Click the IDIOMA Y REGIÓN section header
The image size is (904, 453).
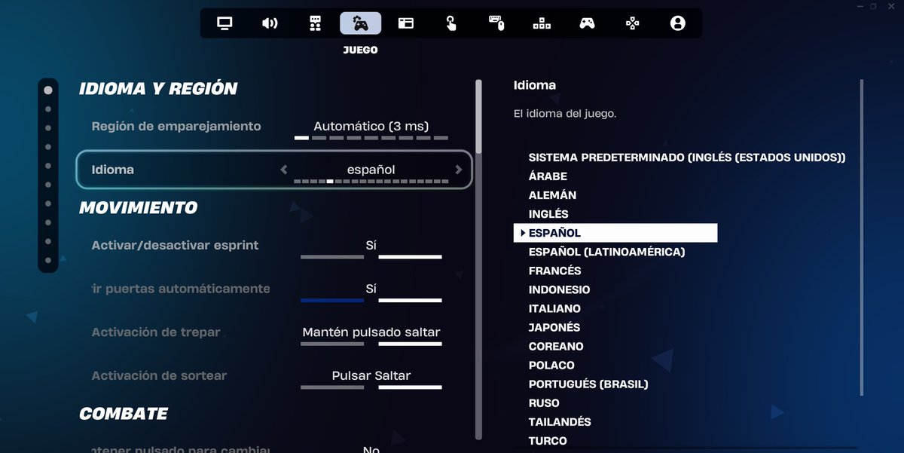pyautogui.click(x=158, y=88)
